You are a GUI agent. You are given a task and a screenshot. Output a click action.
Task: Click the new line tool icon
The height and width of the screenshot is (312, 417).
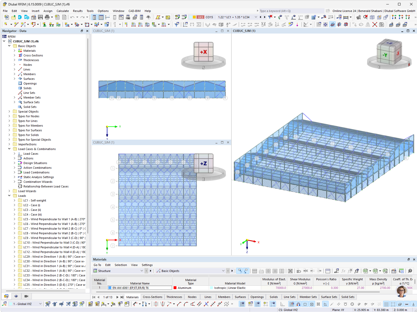(16, 24)
